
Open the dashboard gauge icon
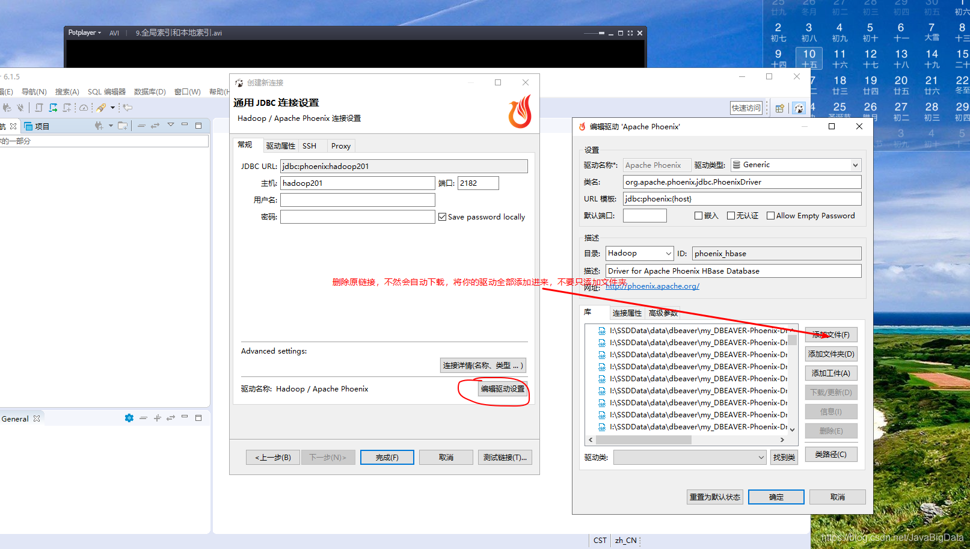pyautogui.click(x=84, y=108)
